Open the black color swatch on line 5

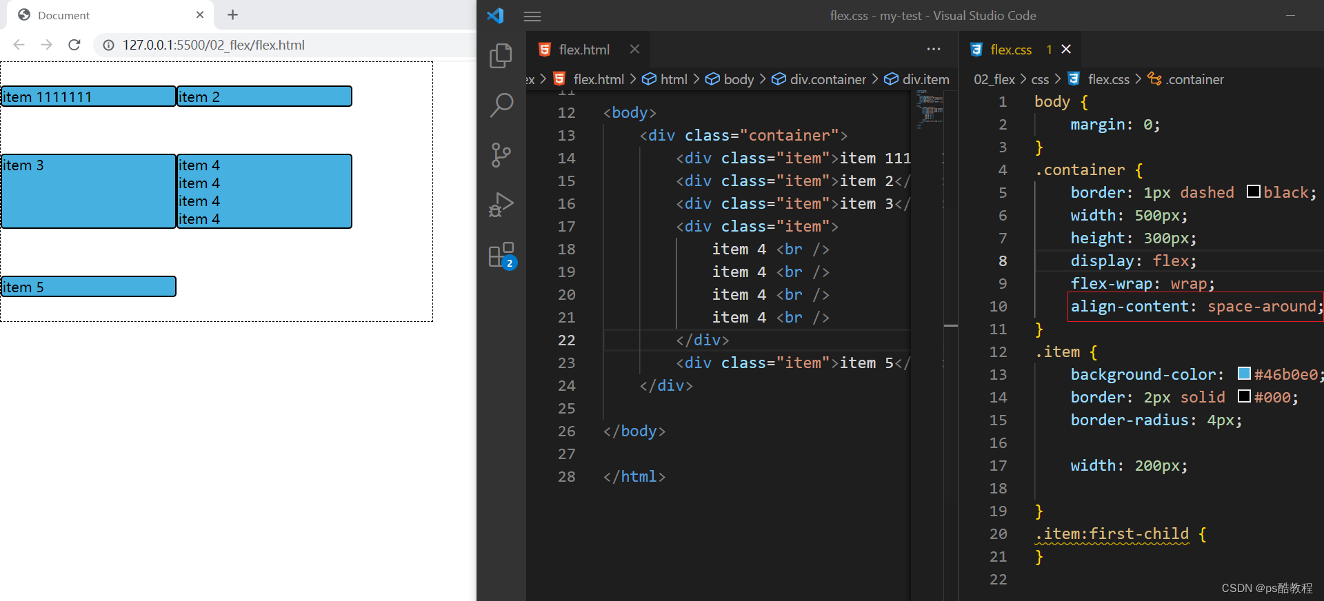[1254, 192]
